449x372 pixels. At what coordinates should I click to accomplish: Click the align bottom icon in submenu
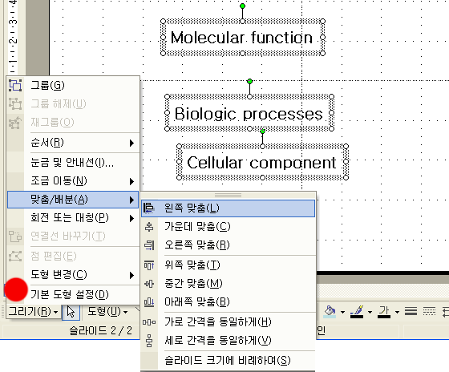coord(149,302)
